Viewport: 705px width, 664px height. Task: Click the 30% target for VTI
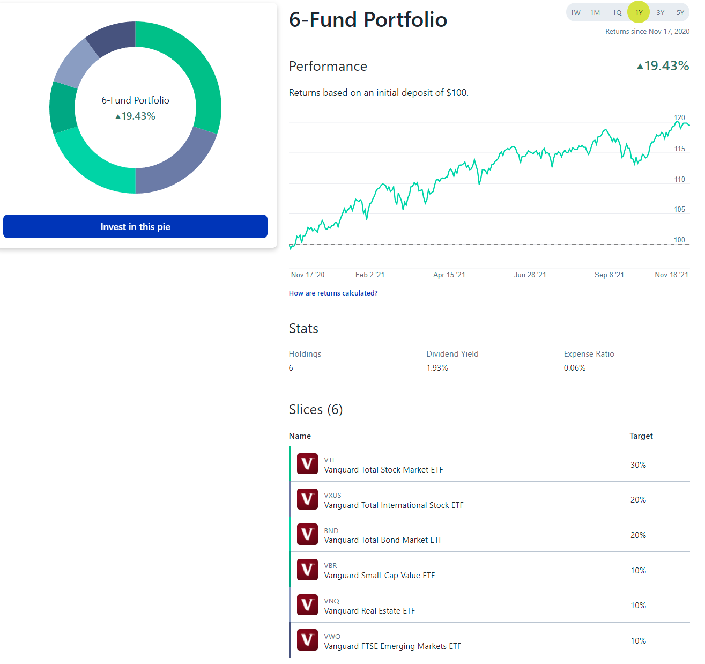pos(638,464)
